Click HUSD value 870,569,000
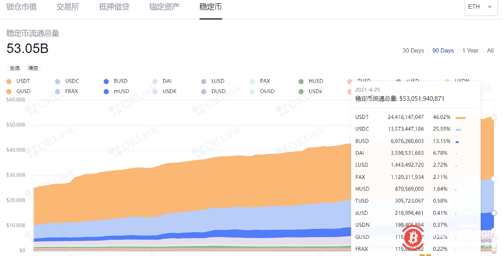The width and height of the screenshot is (503, 256). [409, 189]
